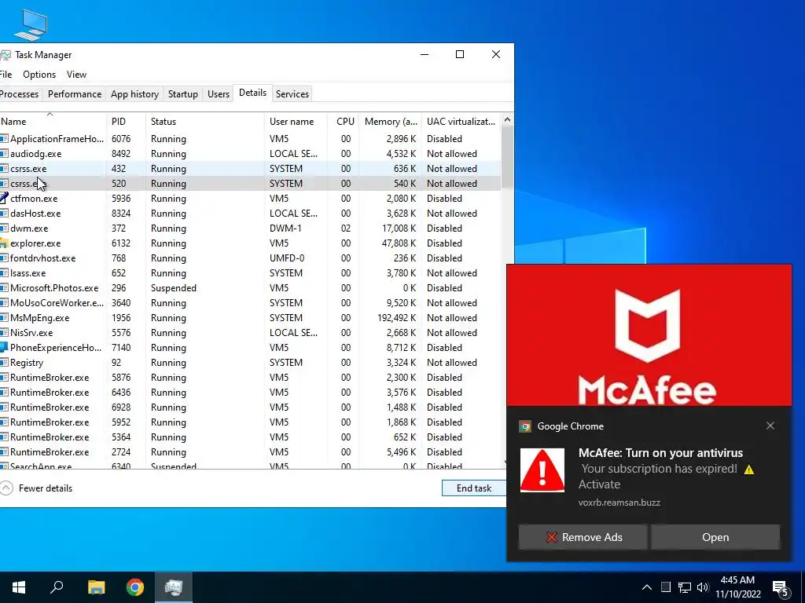Image resolution: width=805 pixels, height=603 pixels.
Task: Select the MsMpEng.exe process row
Action: pos(250,318)
